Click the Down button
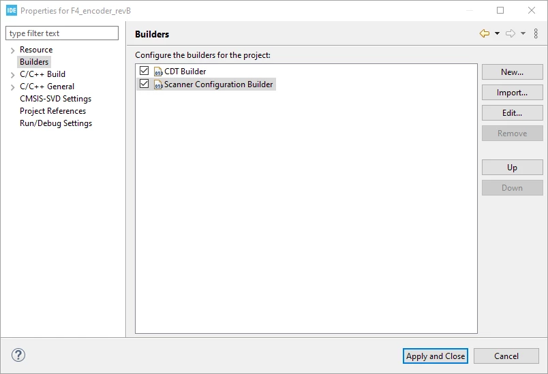 [x=513, y=188]
